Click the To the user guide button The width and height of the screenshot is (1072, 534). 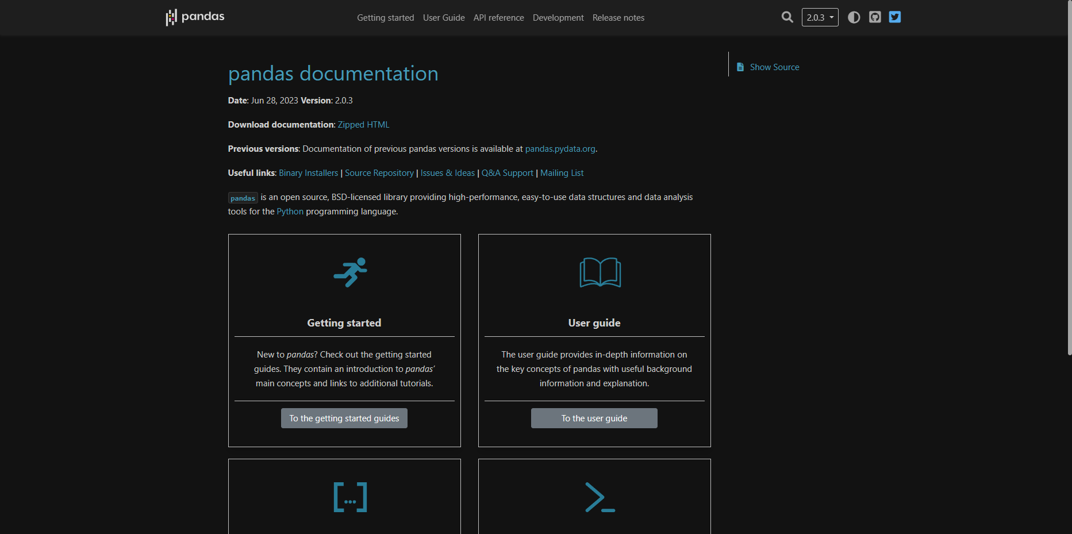[594, 418]
